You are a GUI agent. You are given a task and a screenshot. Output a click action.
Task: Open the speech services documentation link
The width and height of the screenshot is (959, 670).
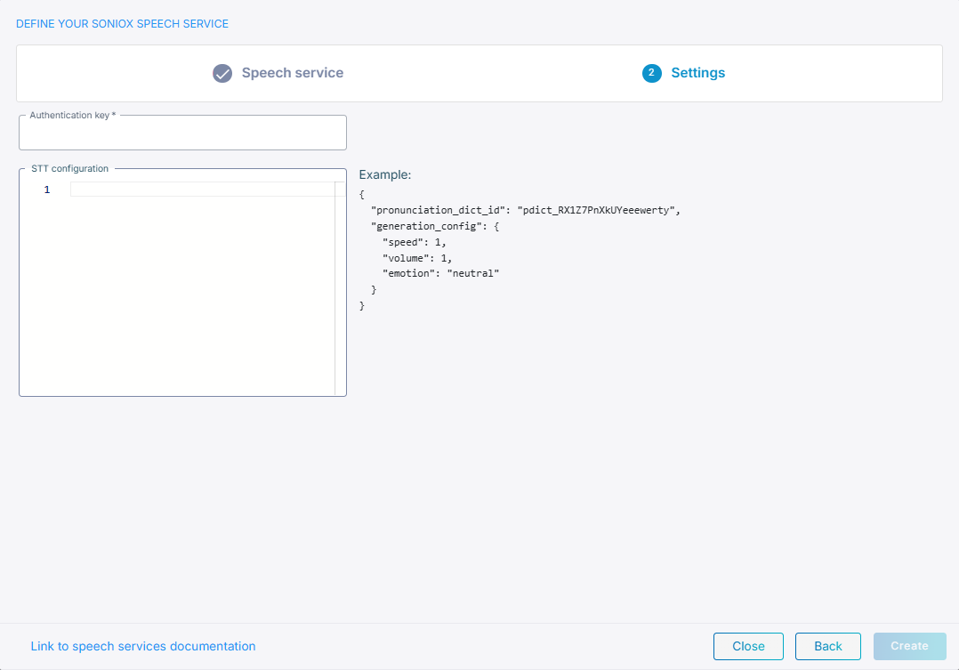pos(143,646)
